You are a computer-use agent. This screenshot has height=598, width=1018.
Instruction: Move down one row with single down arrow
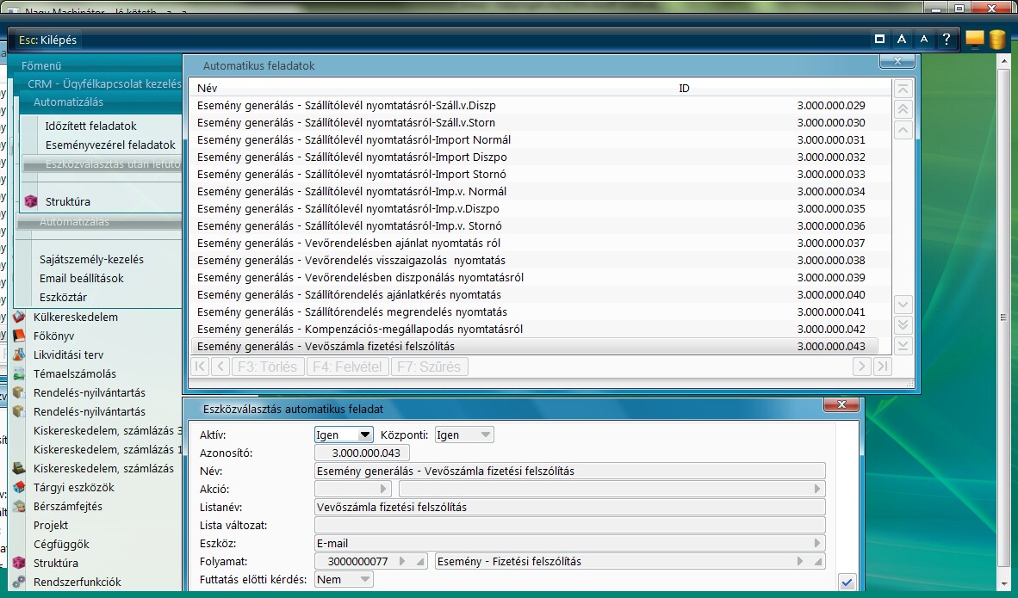click(903, 305)
